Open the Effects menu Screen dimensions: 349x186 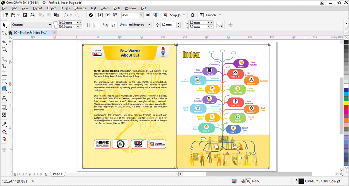65,8
